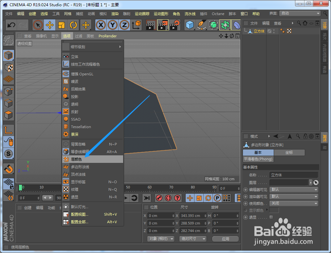Expand 细节级别 submenu arrow
This screenshot has height=253, width=331.
120,47
